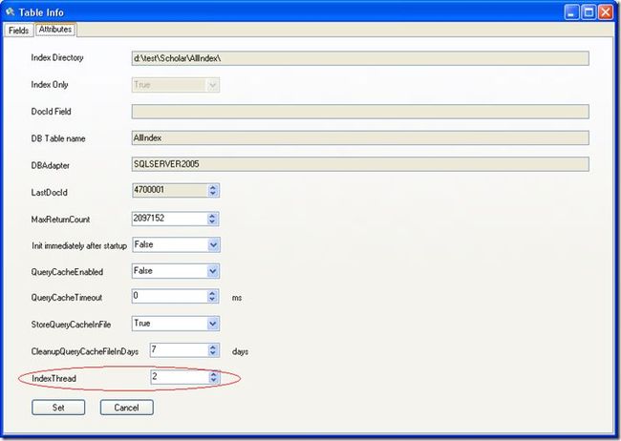621x441 pixels.
Task: Click the DBAdapter field showing SQLSERVER2005
Action: (x=360, y=164)
